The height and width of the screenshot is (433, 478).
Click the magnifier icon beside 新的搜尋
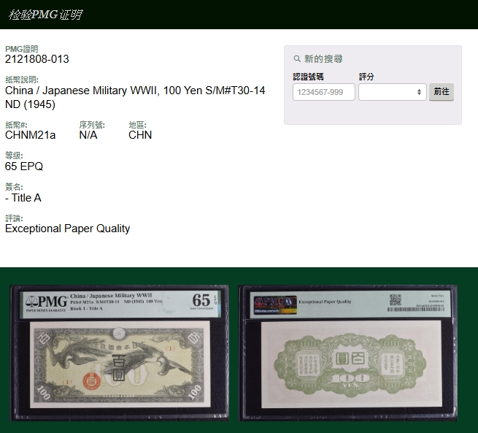coord(297,59)
